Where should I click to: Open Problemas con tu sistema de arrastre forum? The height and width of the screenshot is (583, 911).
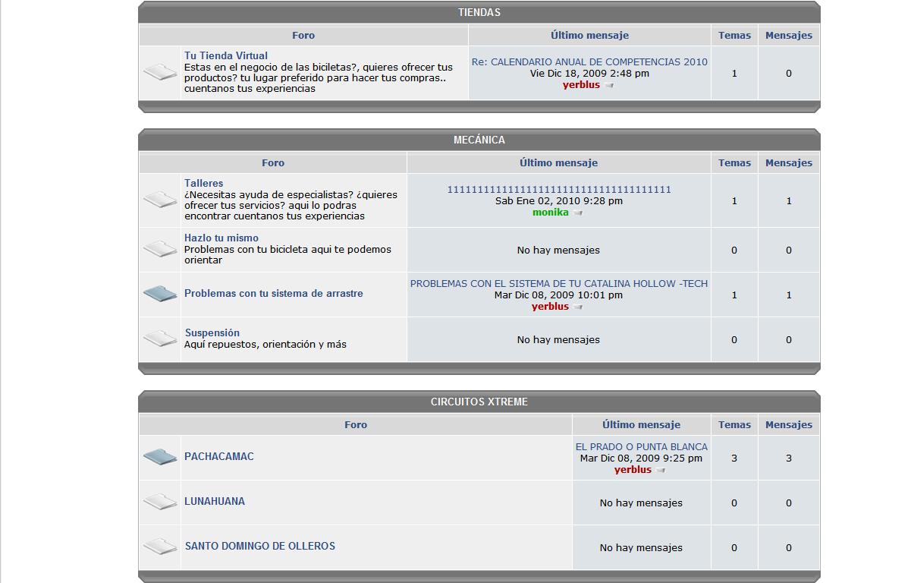coord(274,293)
